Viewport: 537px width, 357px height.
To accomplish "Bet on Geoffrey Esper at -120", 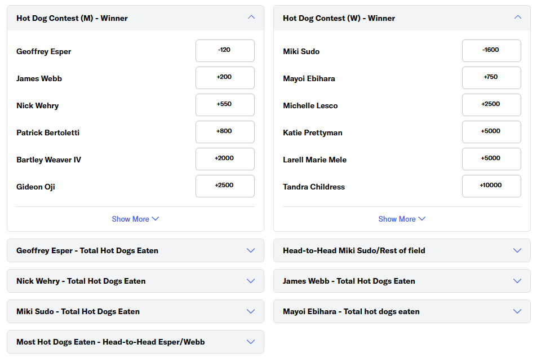I will (225, 51).
